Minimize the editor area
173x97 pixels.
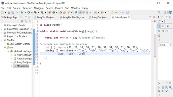pyautogui.click(x=150, y=17)
